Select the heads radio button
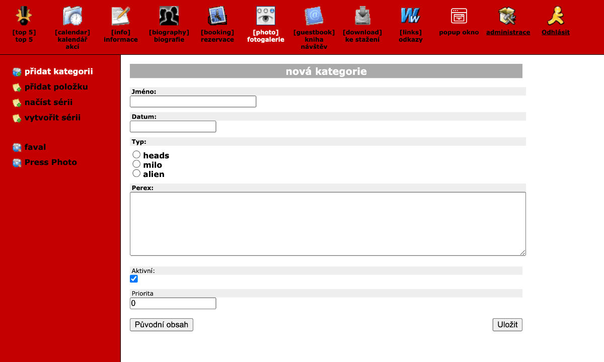 pos(136,154)
